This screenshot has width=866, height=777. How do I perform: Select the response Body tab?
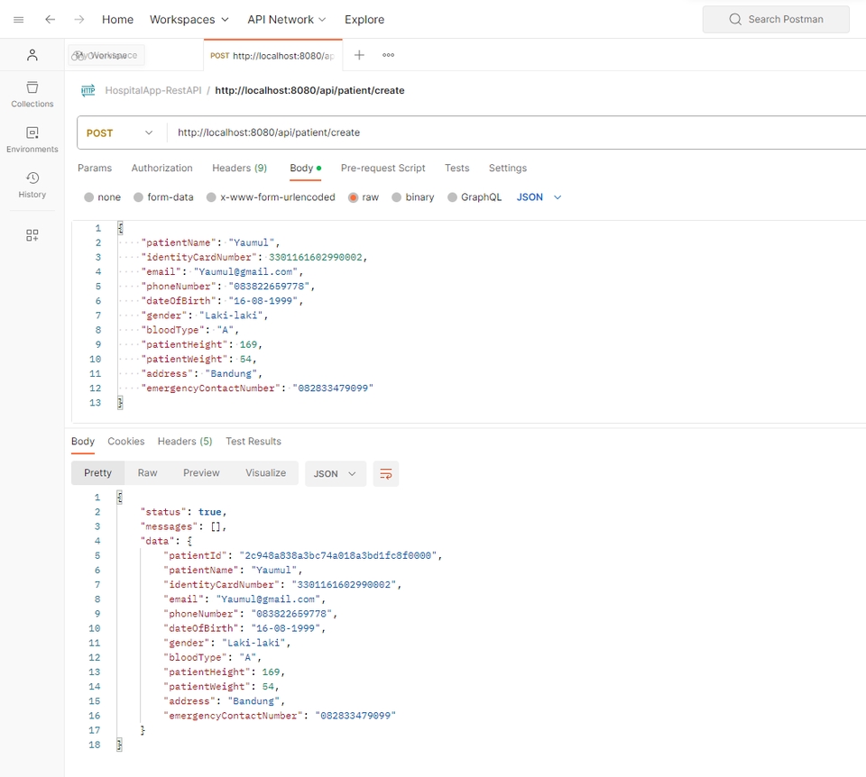[x=83, y=442]
